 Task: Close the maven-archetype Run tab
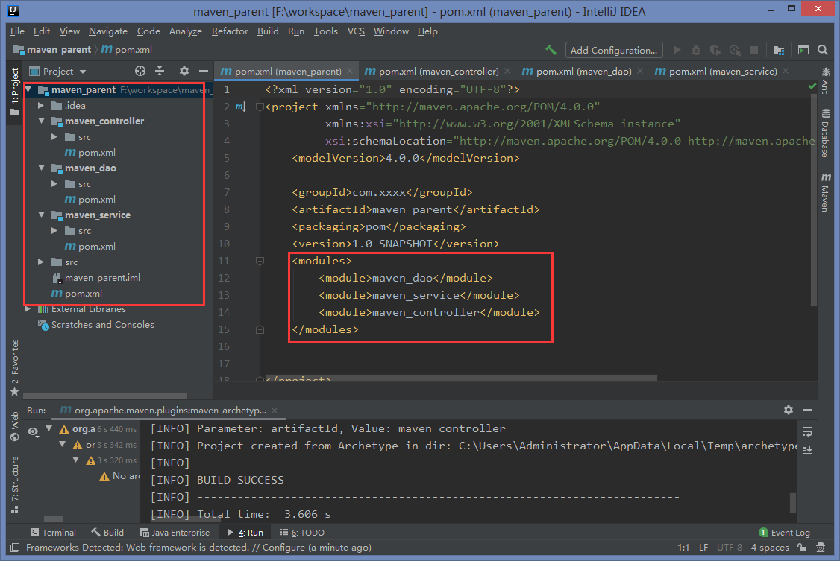click(x=275, y=411)
